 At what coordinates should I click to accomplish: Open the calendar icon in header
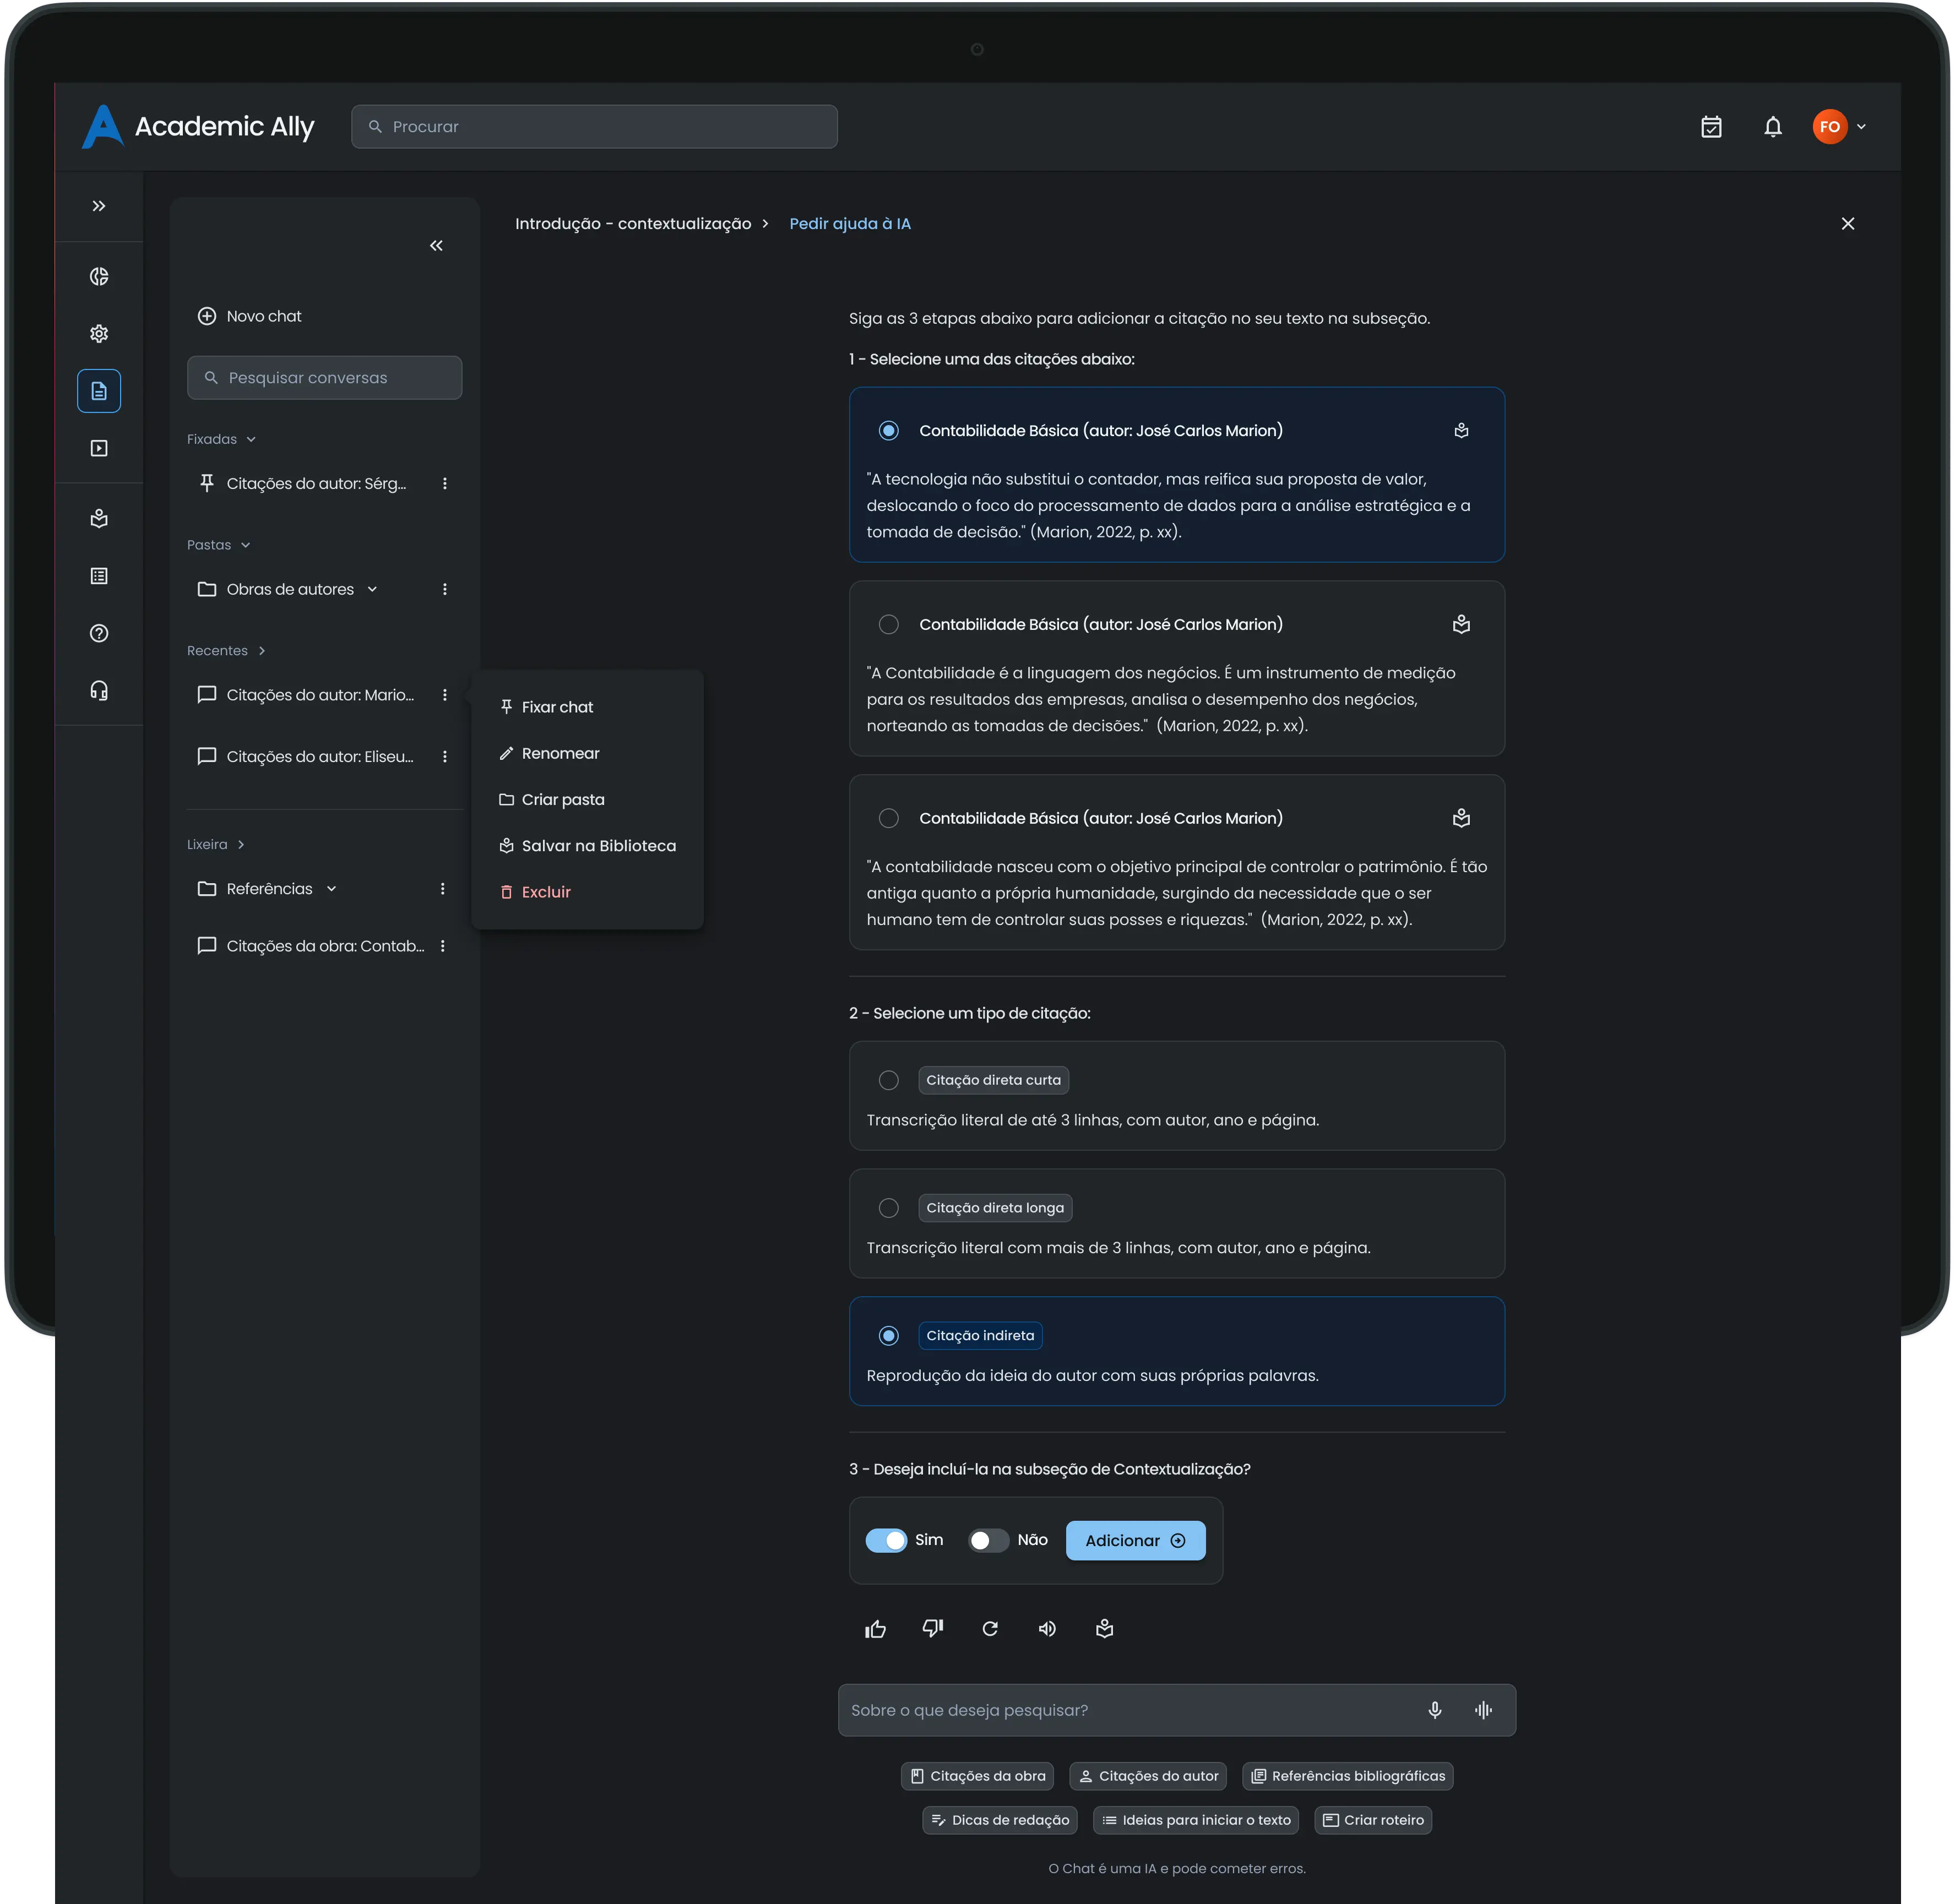tap(1711, 127)
